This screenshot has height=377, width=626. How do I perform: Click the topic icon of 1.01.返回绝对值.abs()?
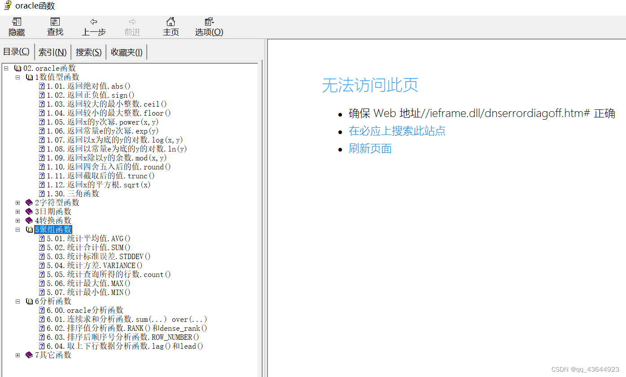(x=42, y=86)
